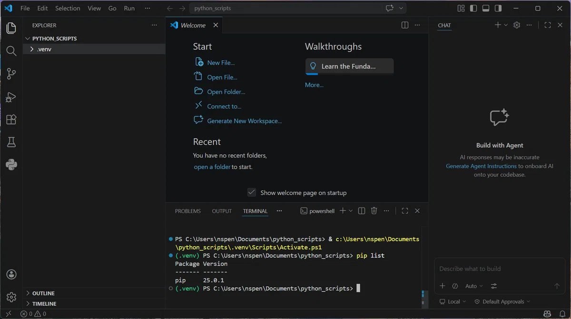Click Generate Agent Instructions link
The width and height of the screenshot is (571, 319).
coord(481,166)
